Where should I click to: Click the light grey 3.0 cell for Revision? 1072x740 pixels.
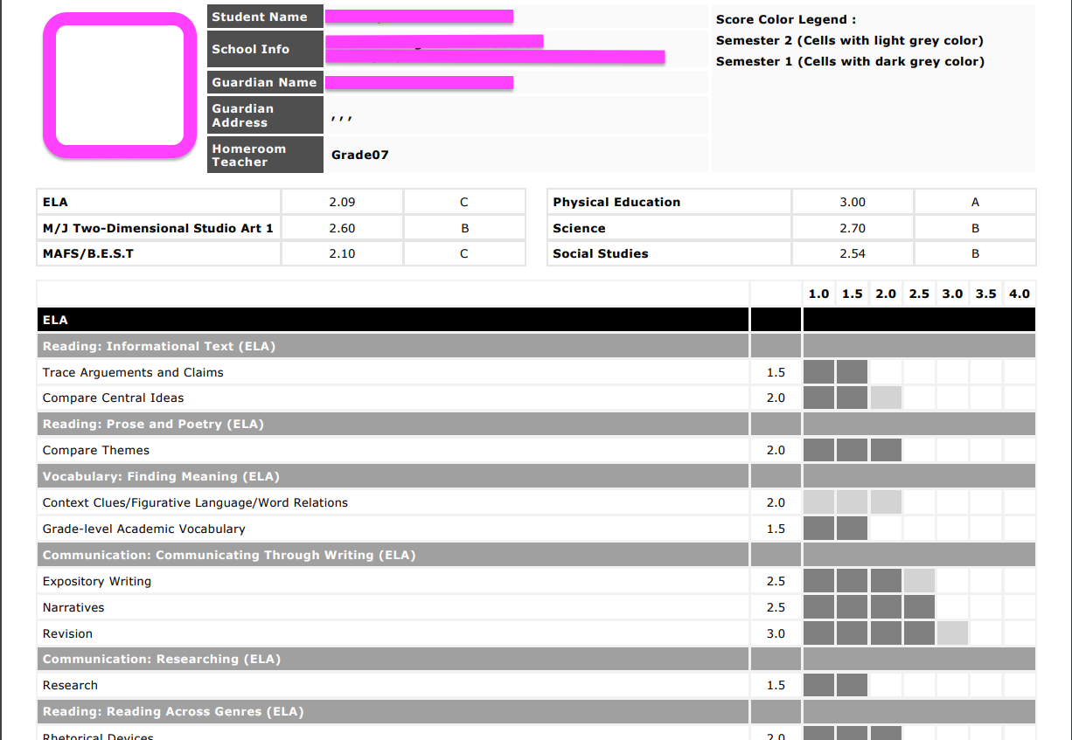click(952, 633)
